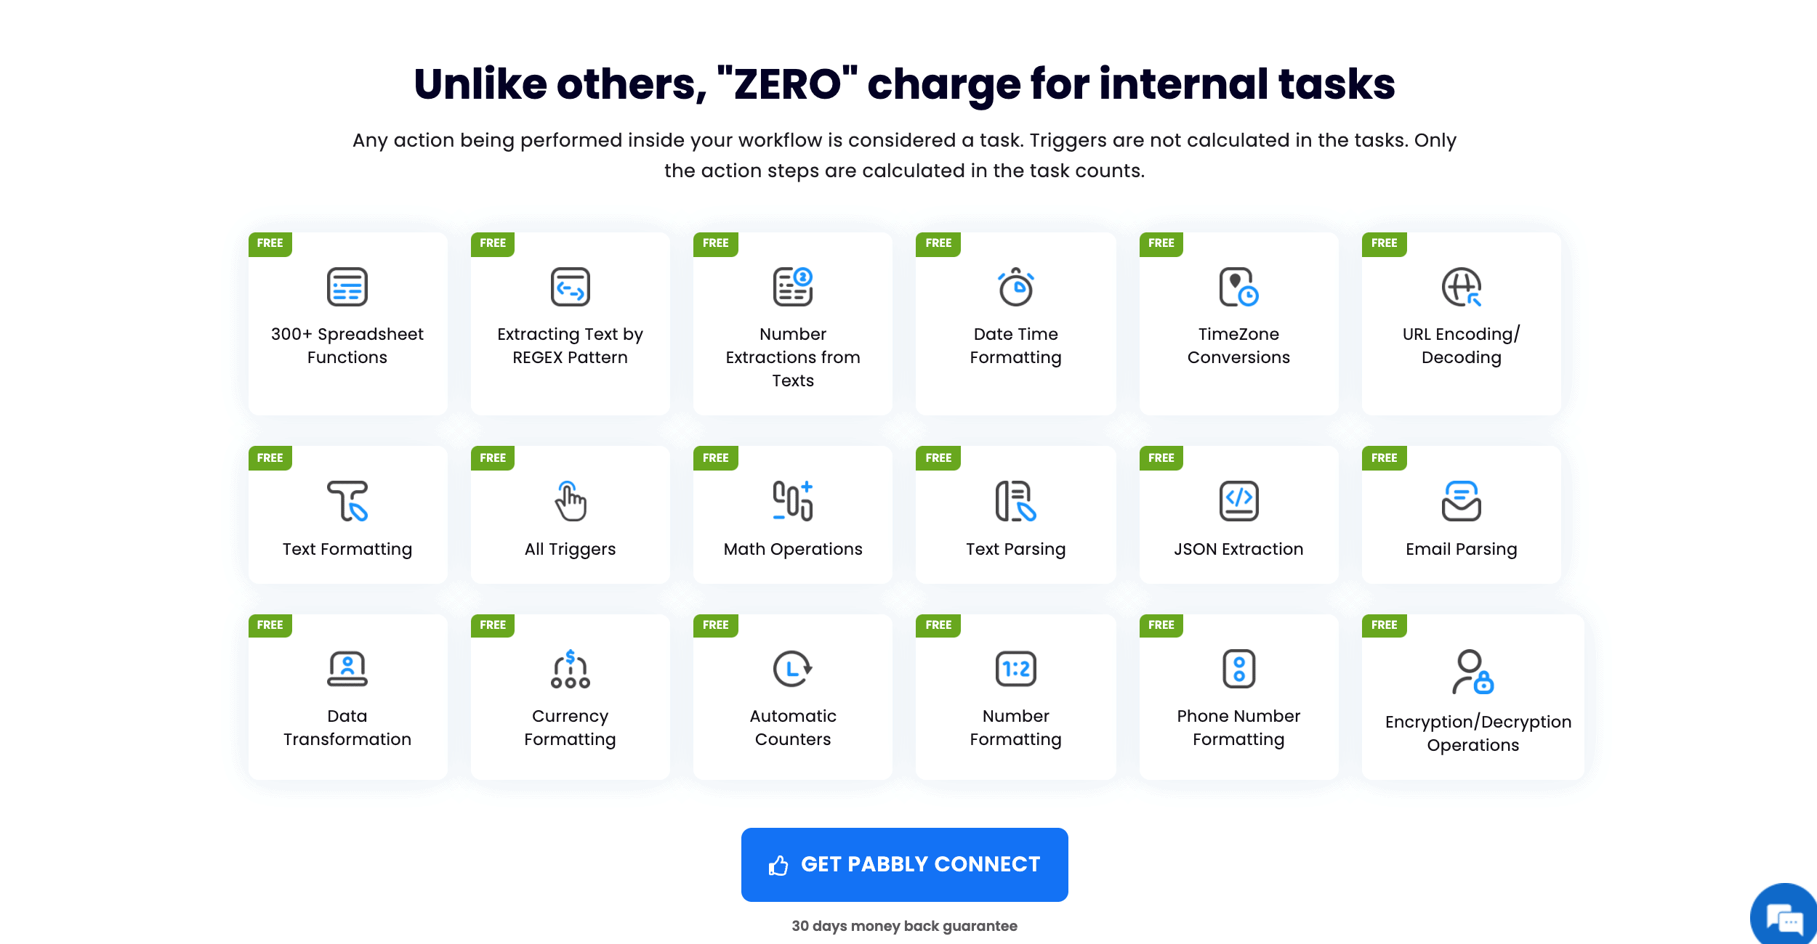Select the Date Time Formatting stopwatch icon
This screenshot has height=944, width=1817.
[1015, 287]
